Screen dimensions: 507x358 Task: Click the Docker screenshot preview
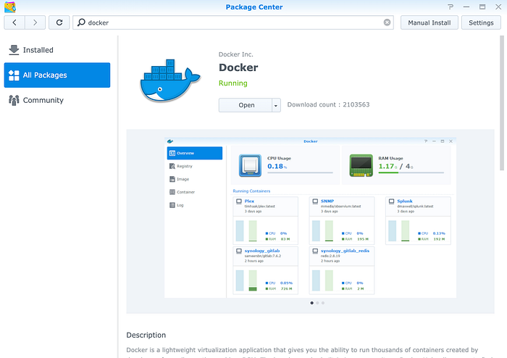(310, 217)
